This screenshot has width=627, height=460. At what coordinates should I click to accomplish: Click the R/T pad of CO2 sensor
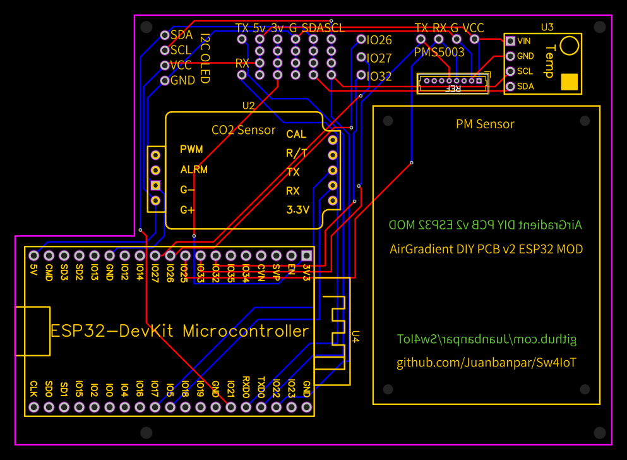coord(333,155)
